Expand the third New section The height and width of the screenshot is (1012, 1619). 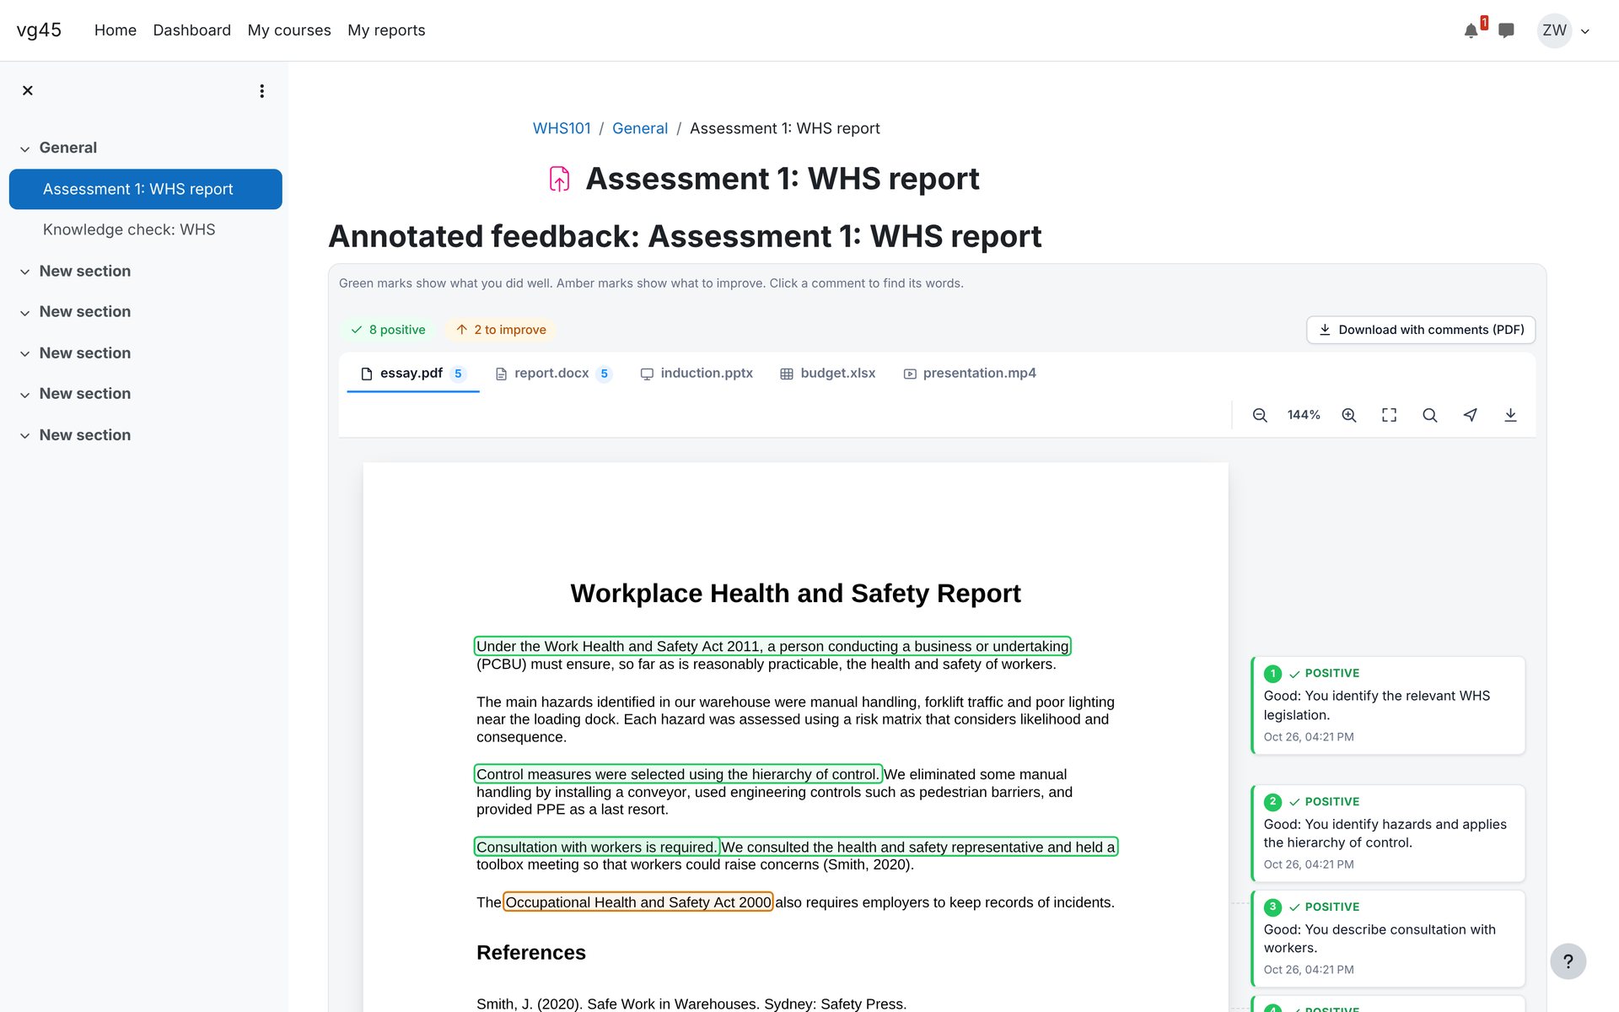click(x=25, y=353)
